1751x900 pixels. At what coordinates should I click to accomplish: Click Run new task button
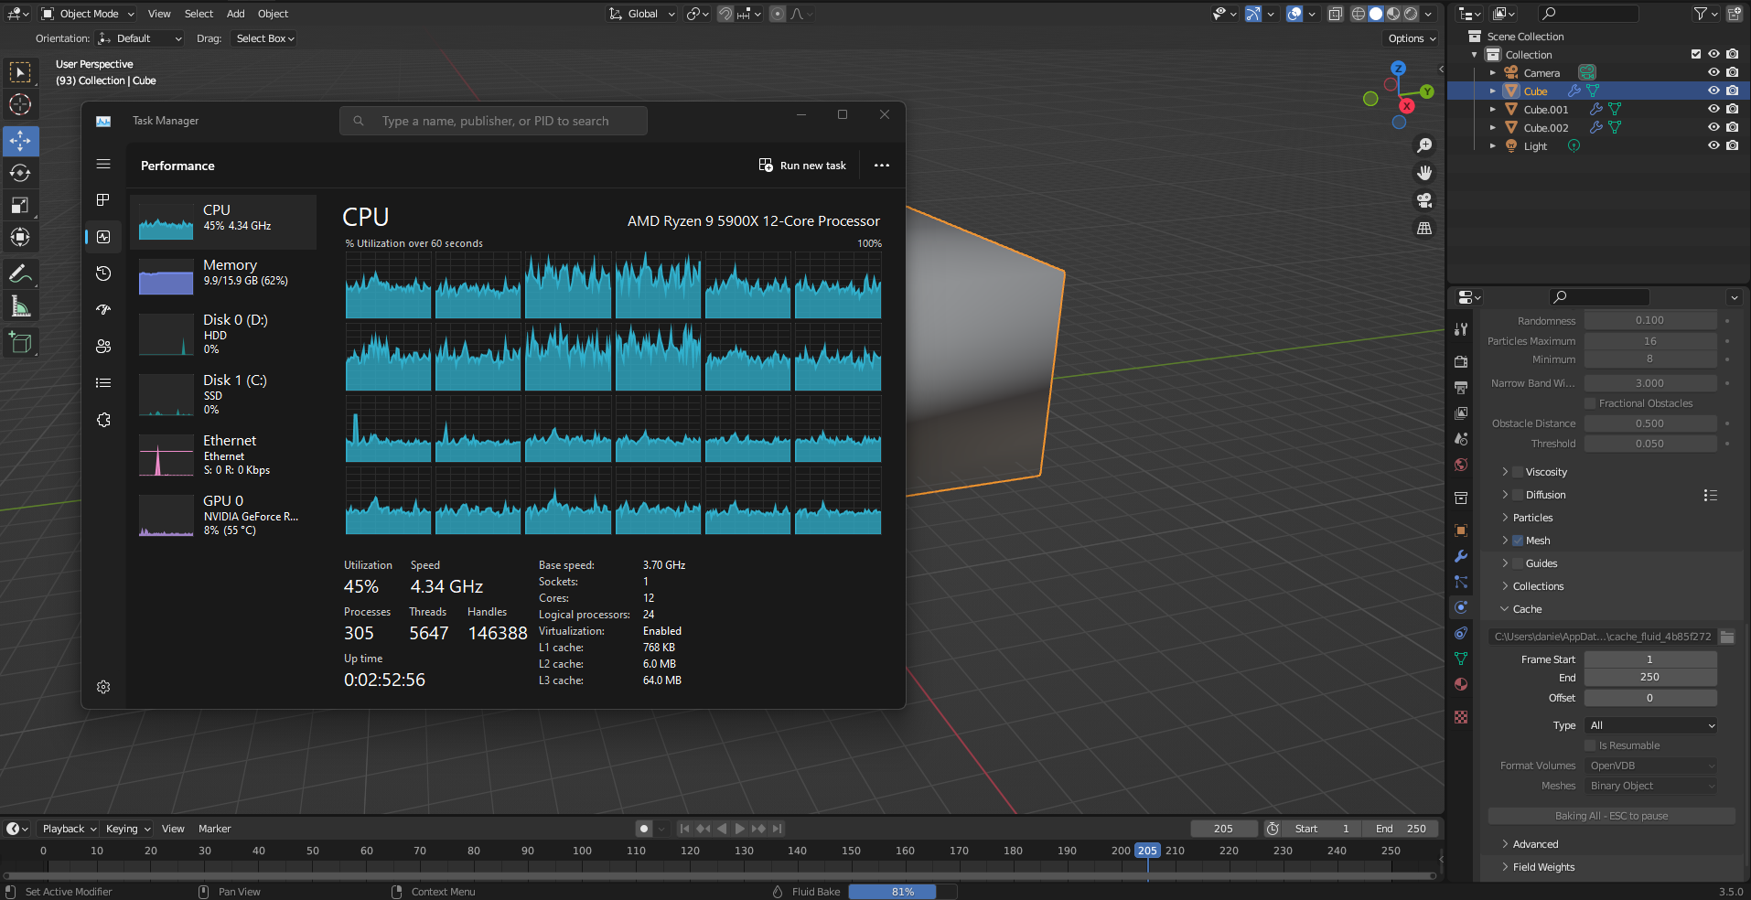pyautogui.click(x=802, y=166)
